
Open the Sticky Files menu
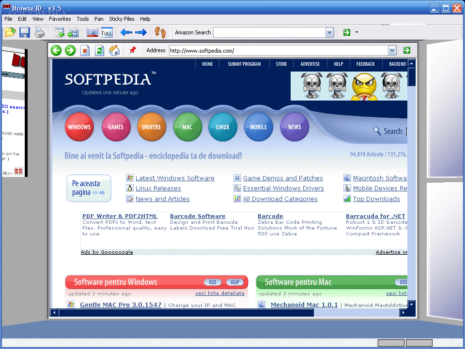(122, 19)
